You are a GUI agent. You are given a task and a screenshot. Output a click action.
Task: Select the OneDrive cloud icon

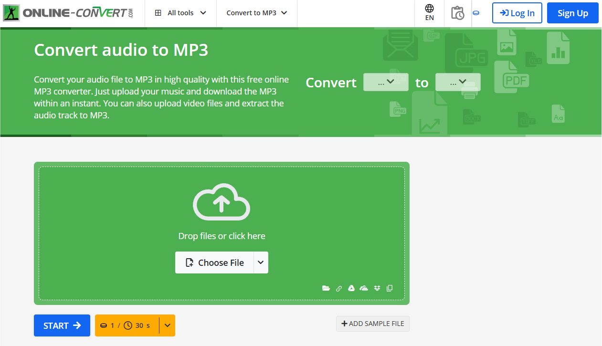coord(364,288)
